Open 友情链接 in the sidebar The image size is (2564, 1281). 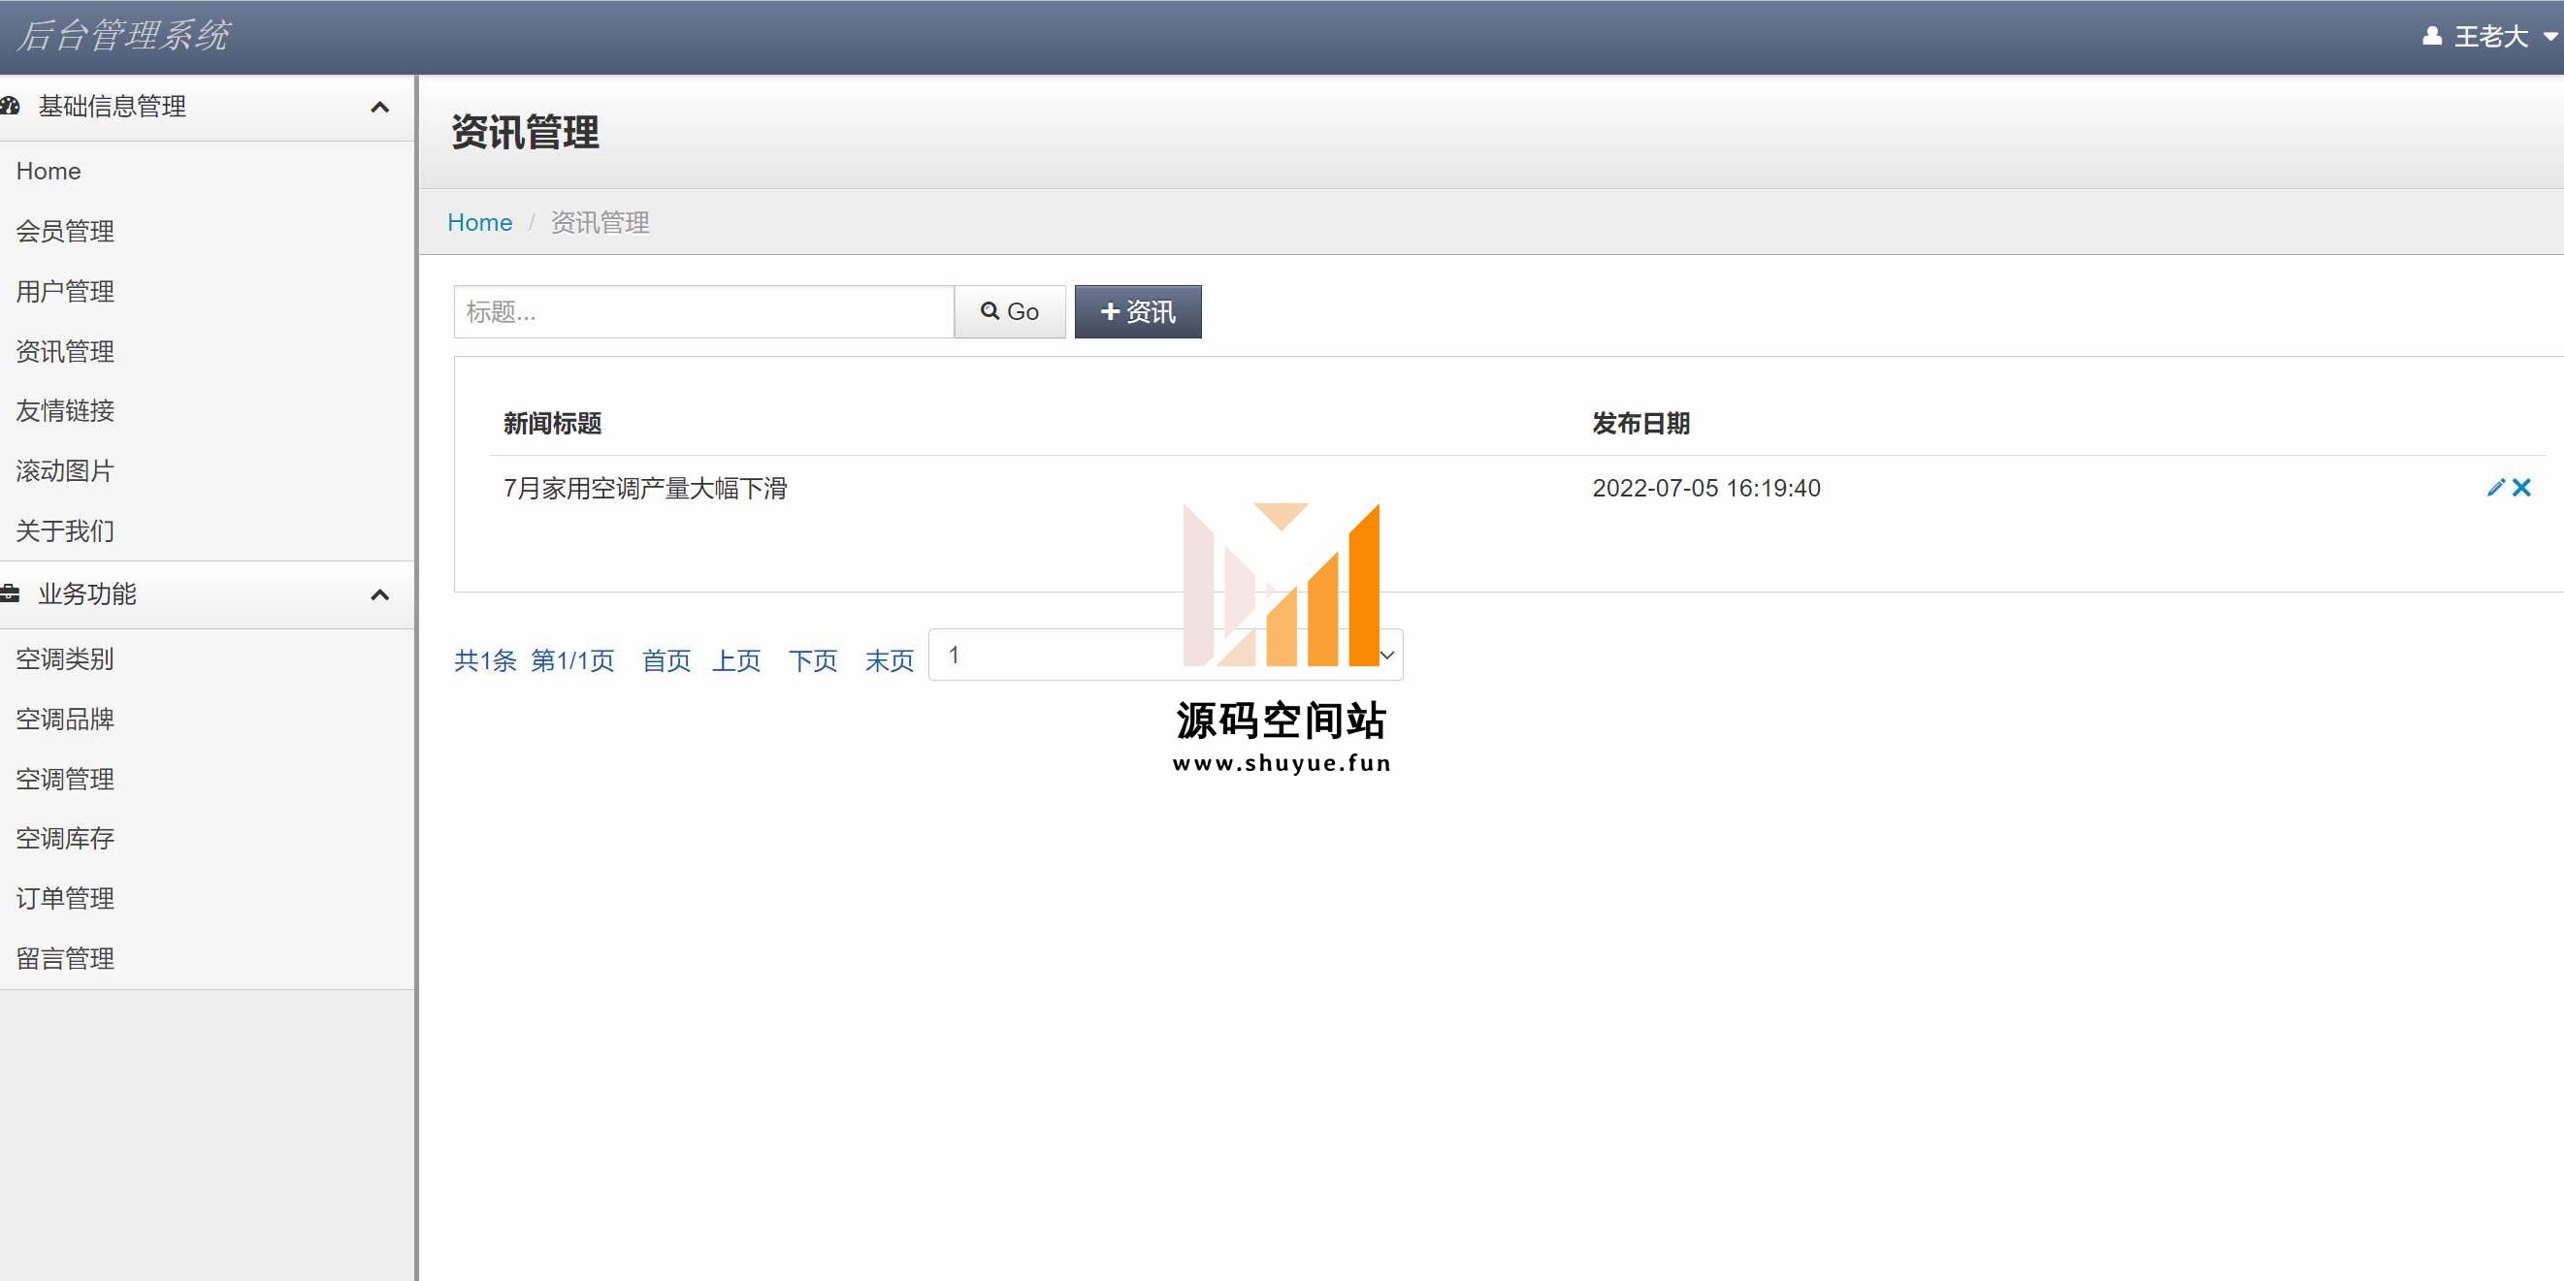click(65, 411)
